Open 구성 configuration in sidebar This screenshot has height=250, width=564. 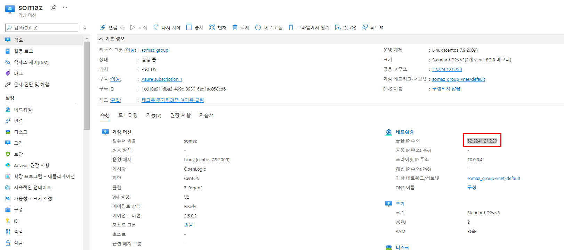(42, 209)
